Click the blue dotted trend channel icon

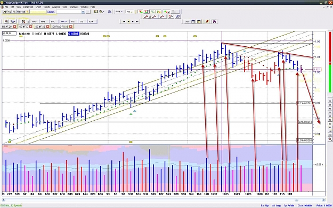pos(178,16)
